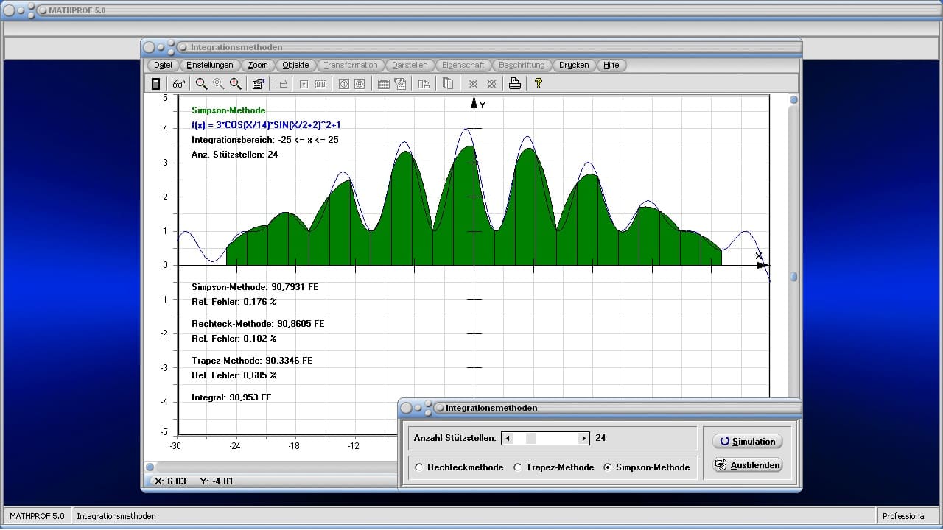Click the second circled symbol toolbar icon

pyautogui.click(x=360, y=84)
